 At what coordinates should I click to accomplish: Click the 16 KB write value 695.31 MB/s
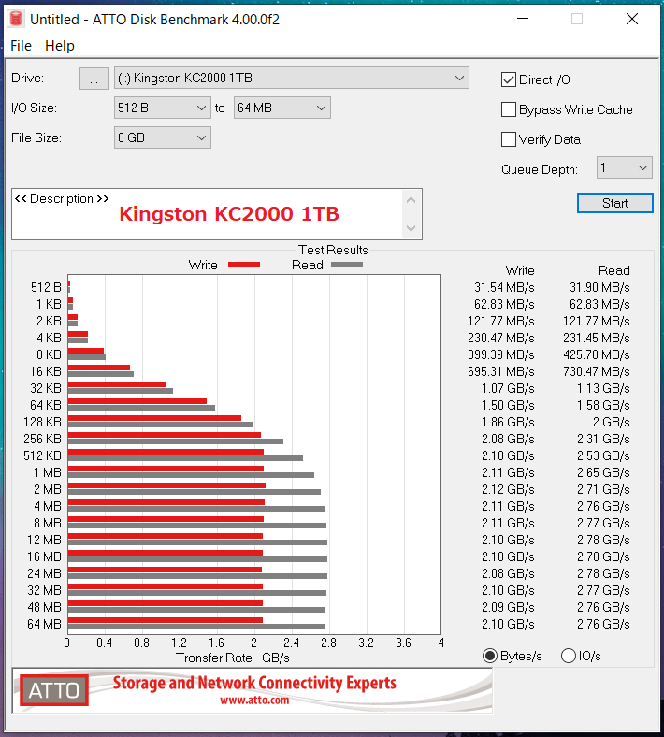coord(501,372)
